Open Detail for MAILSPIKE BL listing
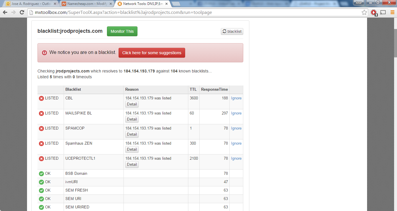The height and width of the screenshot is (211, 397). tap(132, 119)
